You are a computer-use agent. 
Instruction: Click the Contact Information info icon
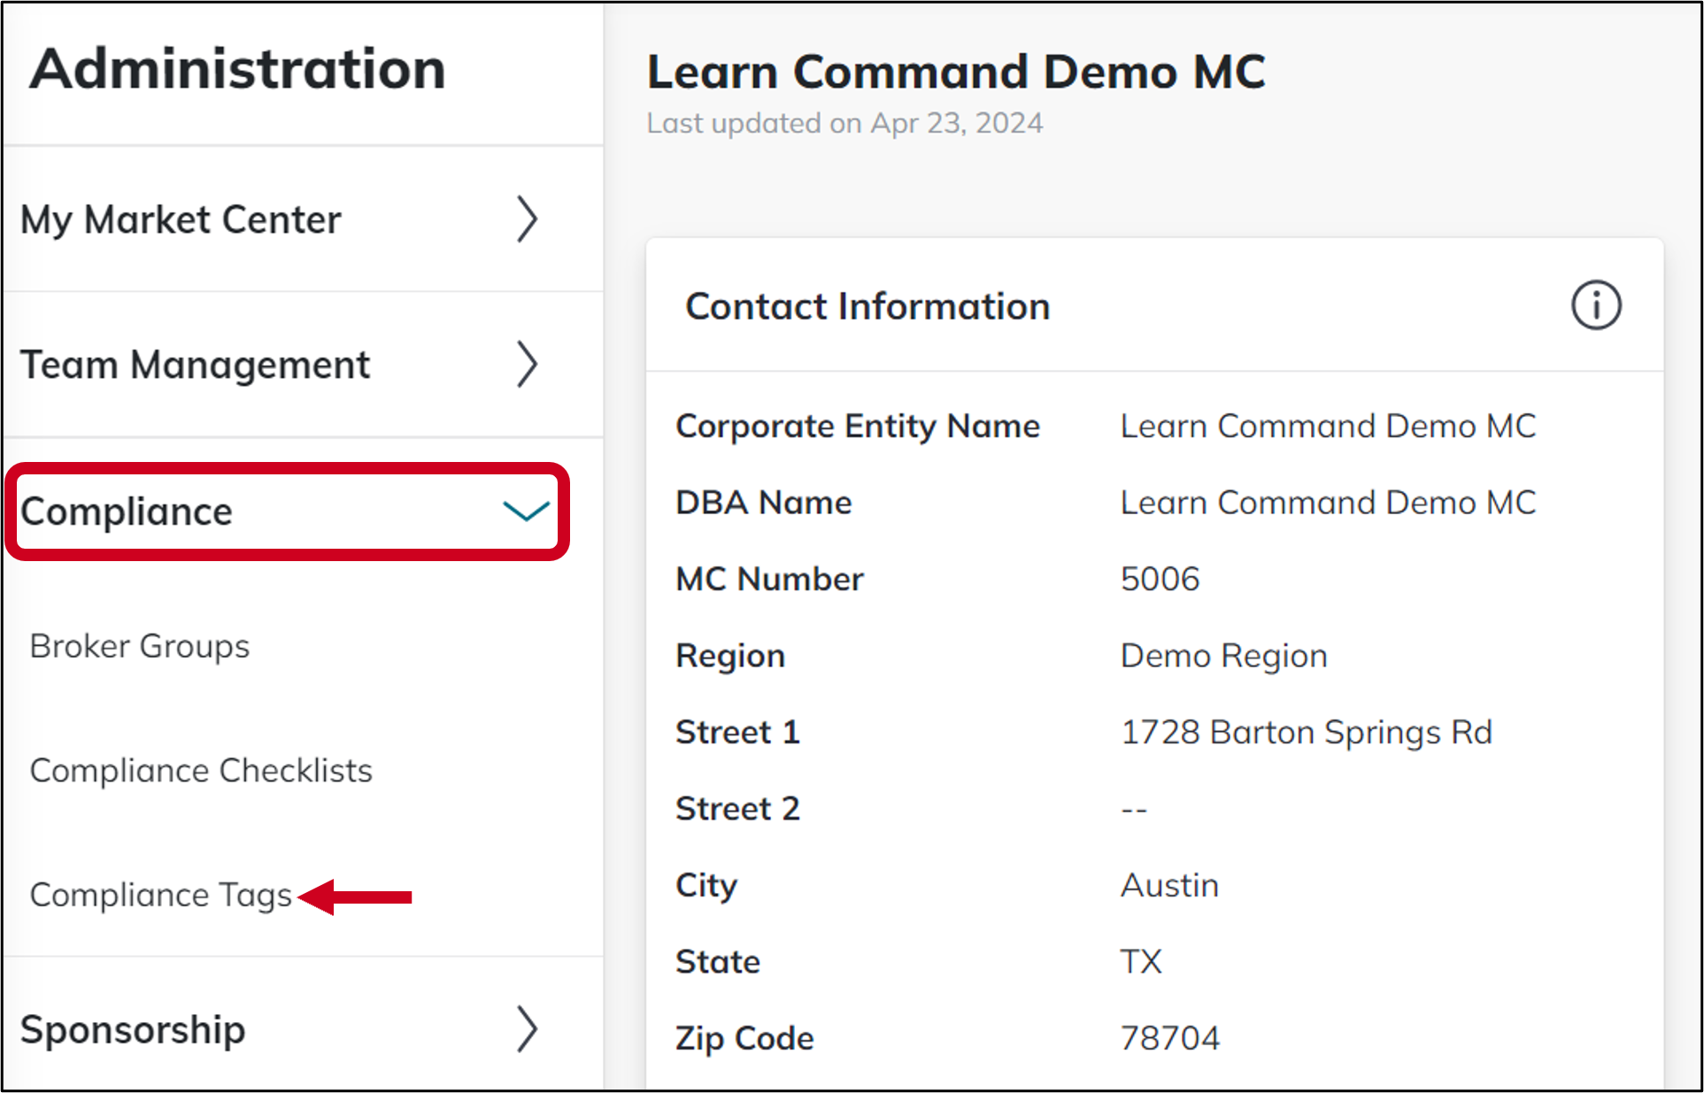coord(1596,306)
